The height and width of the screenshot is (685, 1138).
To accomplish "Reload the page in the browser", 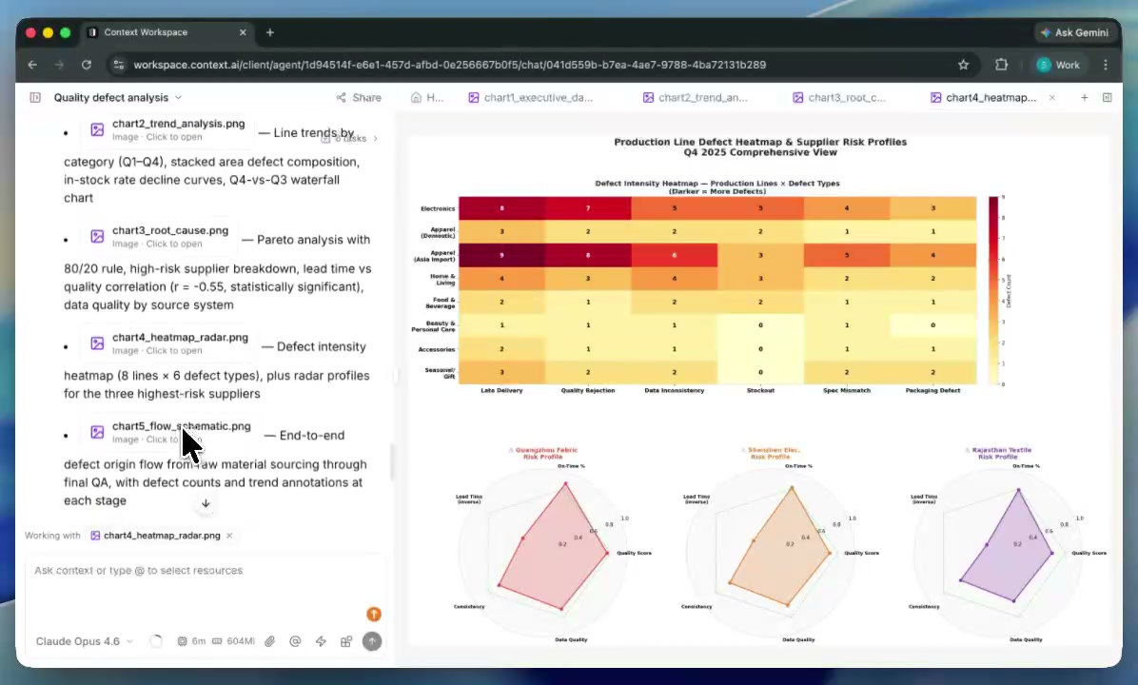I will 87,65.
